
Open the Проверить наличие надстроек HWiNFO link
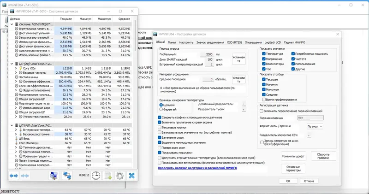pos(197,168)
